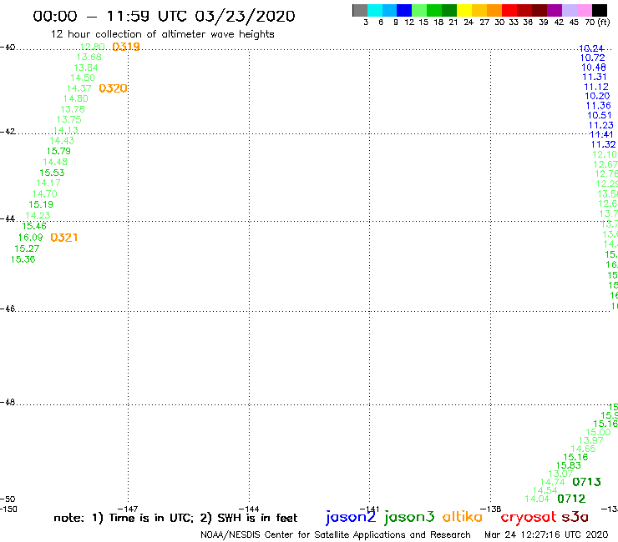Click the blue 11.36 wave height
618x542 pixels.
[598, 106]
